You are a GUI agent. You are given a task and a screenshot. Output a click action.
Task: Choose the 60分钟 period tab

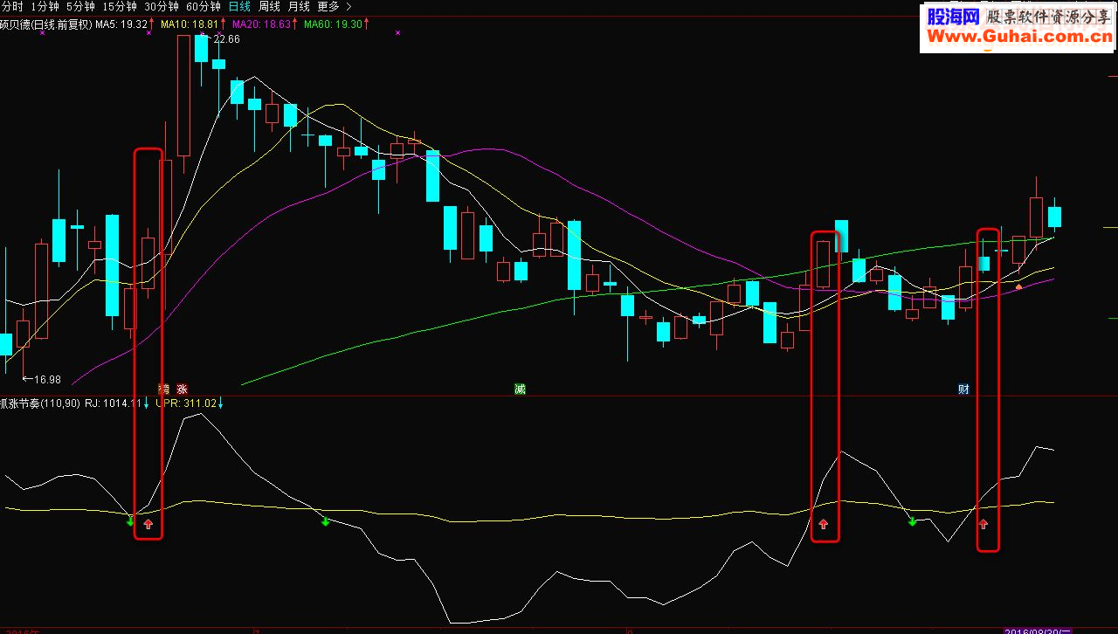tap(204, 6)
